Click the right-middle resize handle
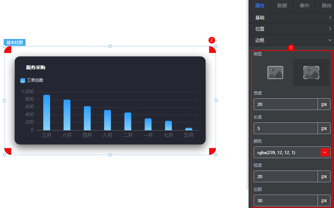The height and width of the screenshot is (208, 334). click(216, 100)
